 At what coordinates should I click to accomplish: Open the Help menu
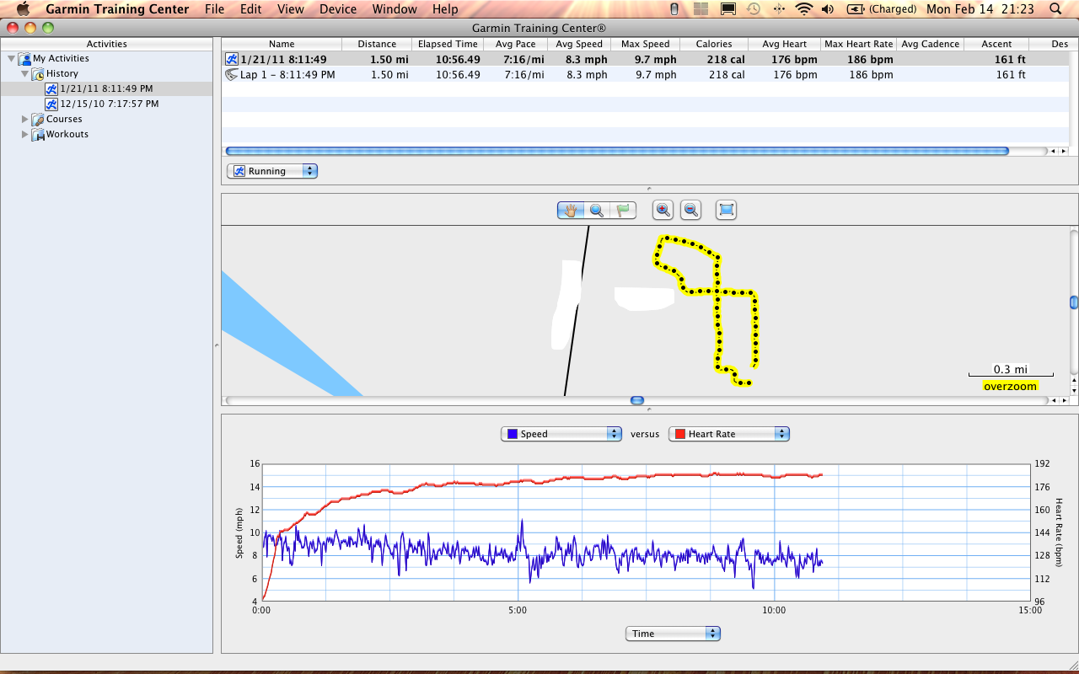click(x=445, y=9)
